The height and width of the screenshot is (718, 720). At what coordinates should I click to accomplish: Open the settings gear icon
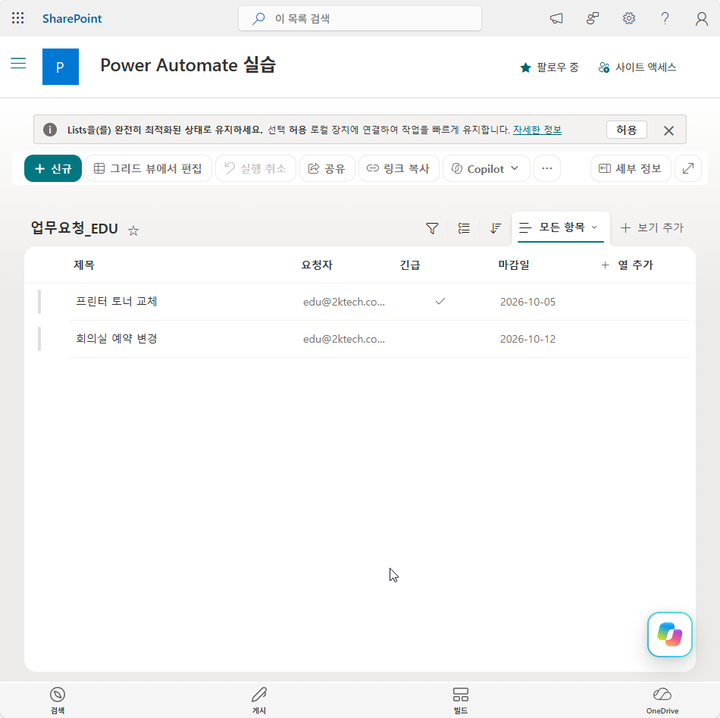628,18
